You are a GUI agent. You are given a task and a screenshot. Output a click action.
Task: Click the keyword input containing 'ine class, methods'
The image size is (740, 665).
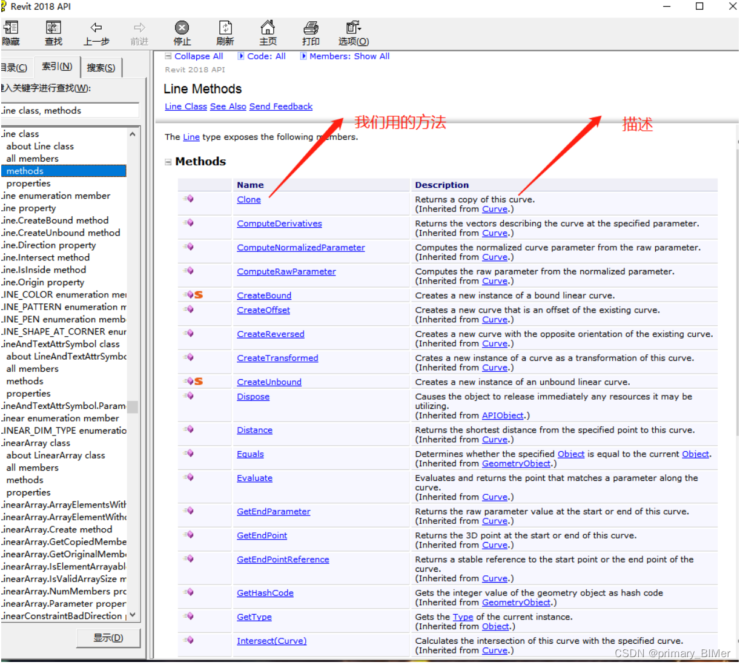click(x=70, y=110)
